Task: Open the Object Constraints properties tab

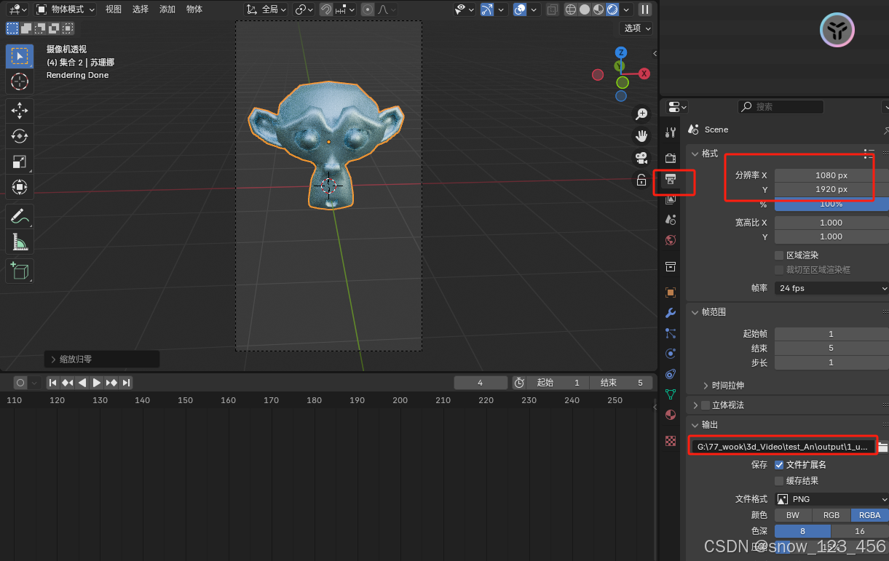Action: tap(671, 374)
